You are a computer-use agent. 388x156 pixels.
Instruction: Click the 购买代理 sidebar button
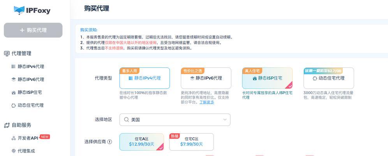[x=33, y=30]
